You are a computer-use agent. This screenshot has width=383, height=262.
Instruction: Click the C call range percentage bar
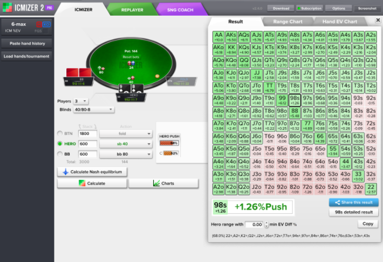[x=171, y=153]
